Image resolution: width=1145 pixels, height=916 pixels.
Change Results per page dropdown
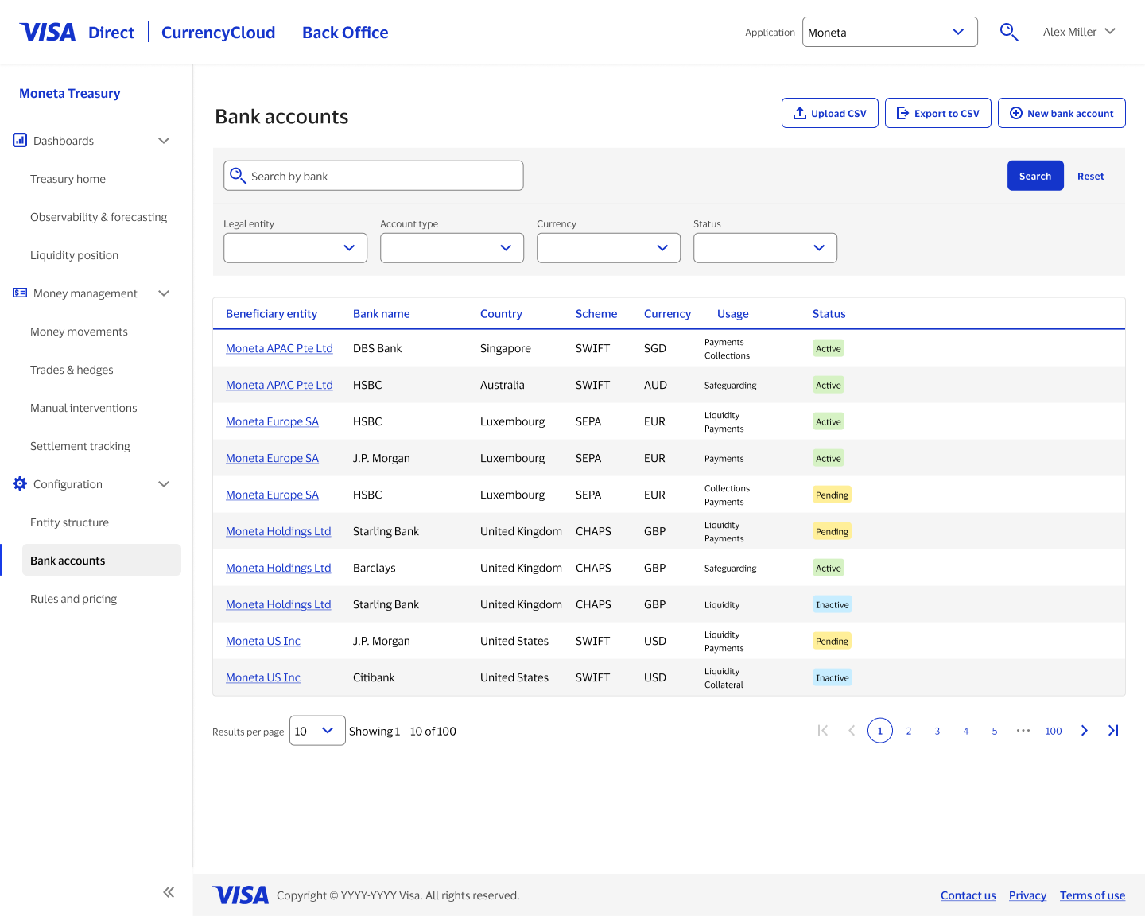317,731
